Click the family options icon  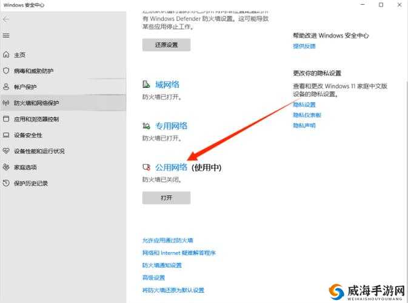coord(6,167)
